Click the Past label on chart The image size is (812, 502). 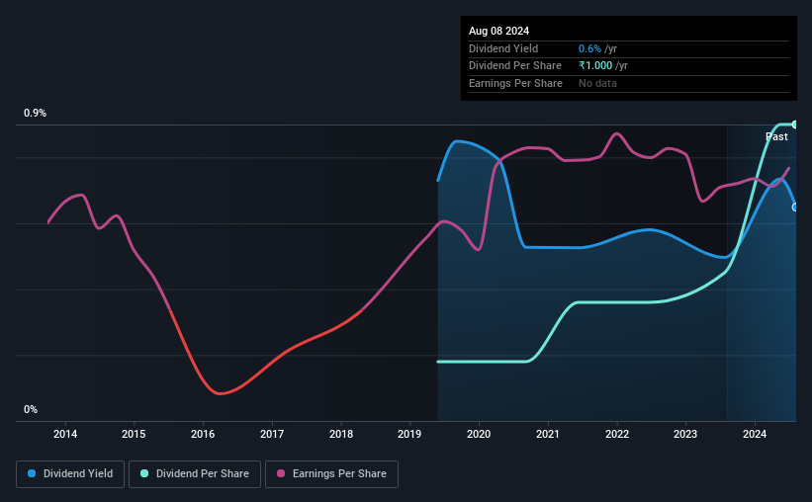point(776,136)
